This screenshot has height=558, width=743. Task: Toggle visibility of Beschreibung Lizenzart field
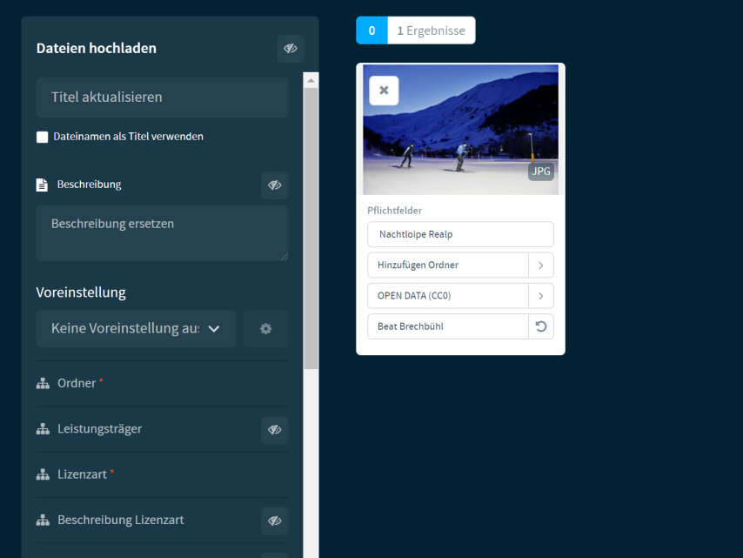click(x=274, y=521)
